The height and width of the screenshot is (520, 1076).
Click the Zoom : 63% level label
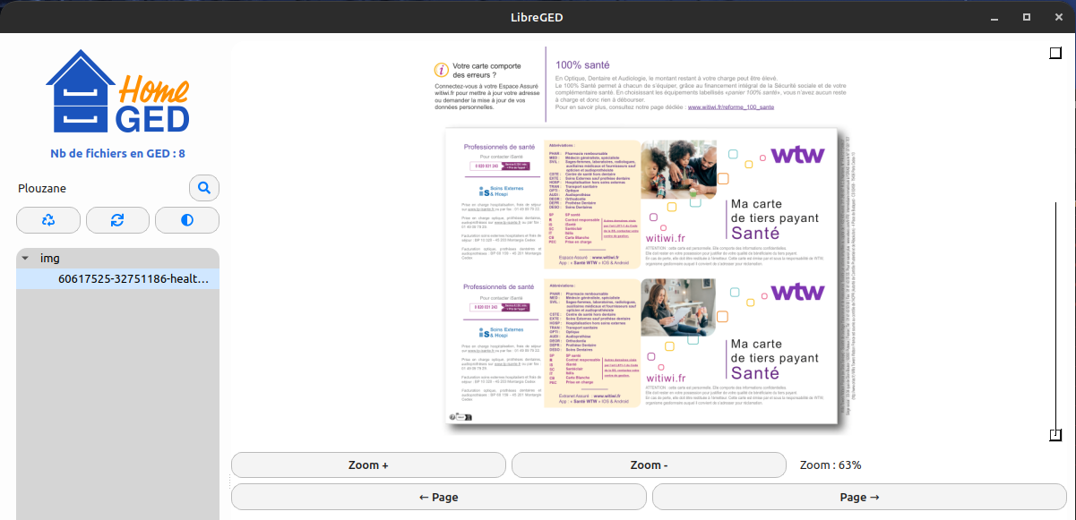(x=831, y=465)
